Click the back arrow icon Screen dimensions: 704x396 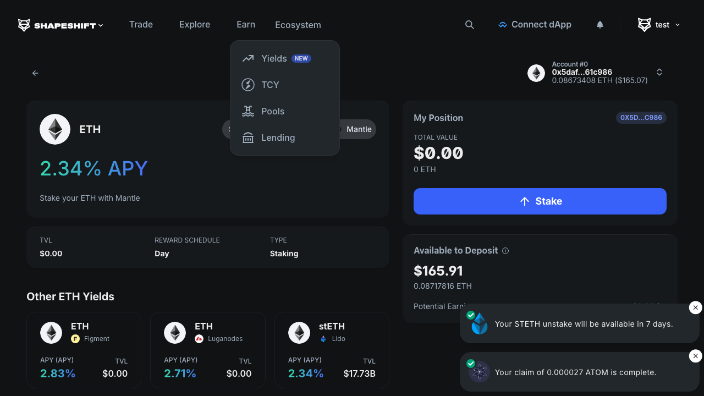point(35,73)
